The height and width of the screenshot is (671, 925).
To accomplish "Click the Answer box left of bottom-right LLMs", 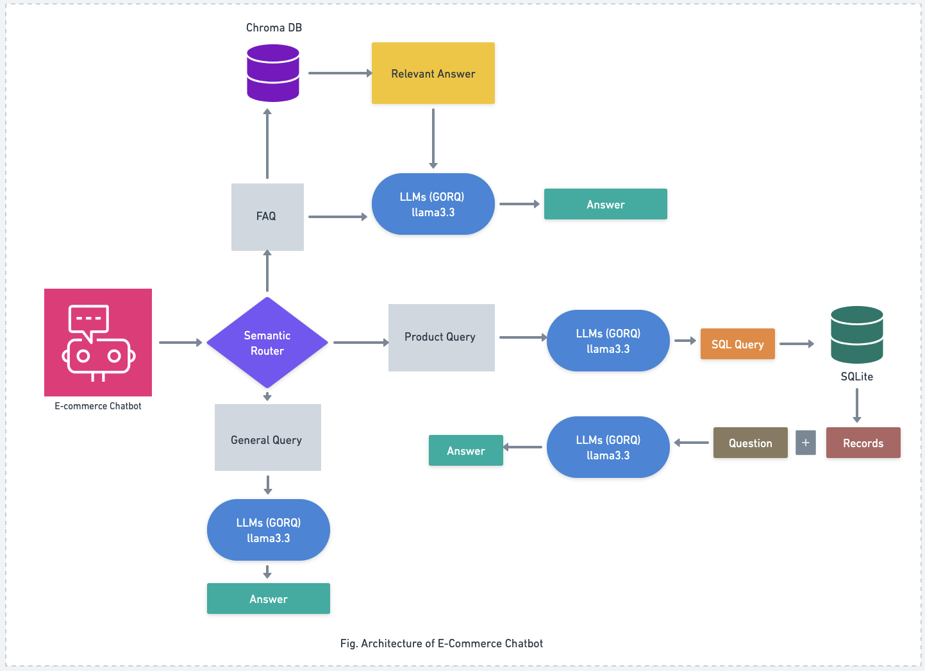I will [466, 450].
